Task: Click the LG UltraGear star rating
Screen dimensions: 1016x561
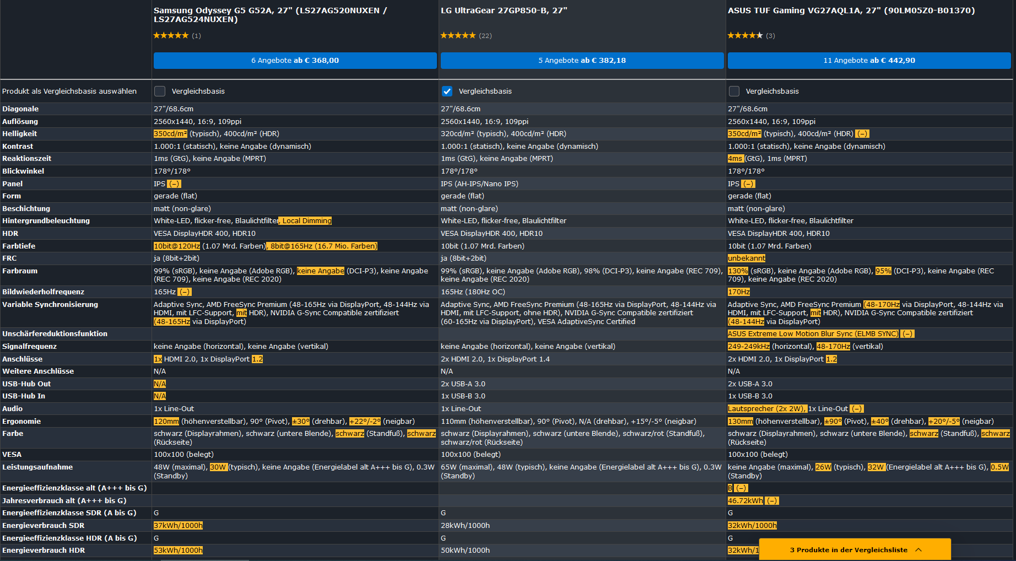Action: pyautogui.click(x=458, y=35)
